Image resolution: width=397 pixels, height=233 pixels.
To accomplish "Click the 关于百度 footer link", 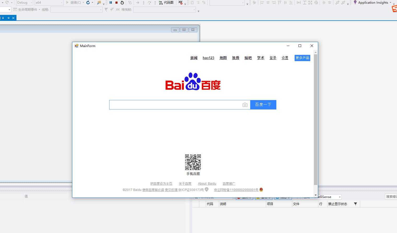I will pyautogui.click(x=185, y=184).
